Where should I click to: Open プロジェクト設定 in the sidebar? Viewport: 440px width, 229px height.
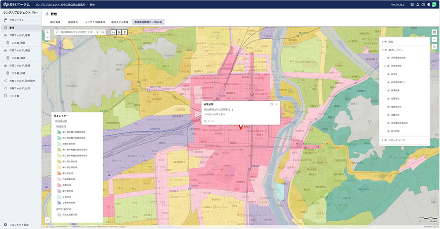[x=19, y=225]
